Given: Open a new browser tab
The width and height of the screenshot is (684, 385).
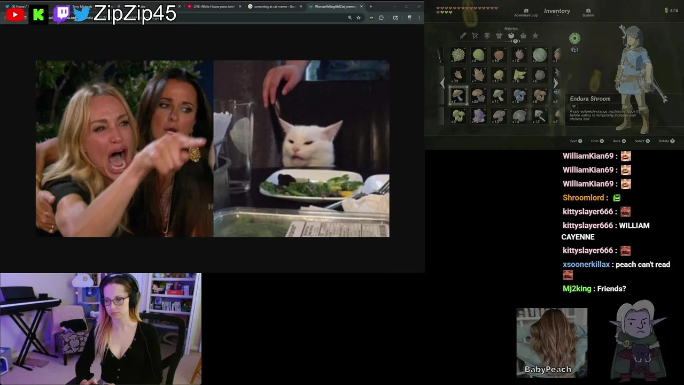Looking at the screenshot, I should (x=371, y=6).
